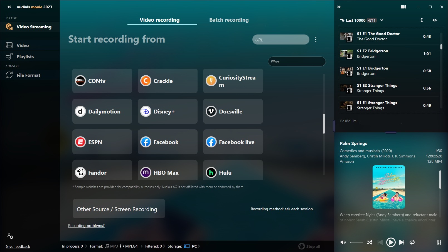This screenshot has height=252, width=448.
Task: Mute audio with the speaker icon
Action: (343, 242)
